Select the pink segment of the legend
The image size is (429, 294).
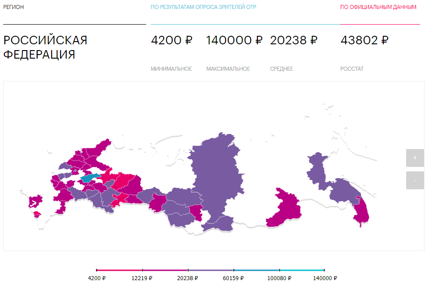click(x=119, y=270)
